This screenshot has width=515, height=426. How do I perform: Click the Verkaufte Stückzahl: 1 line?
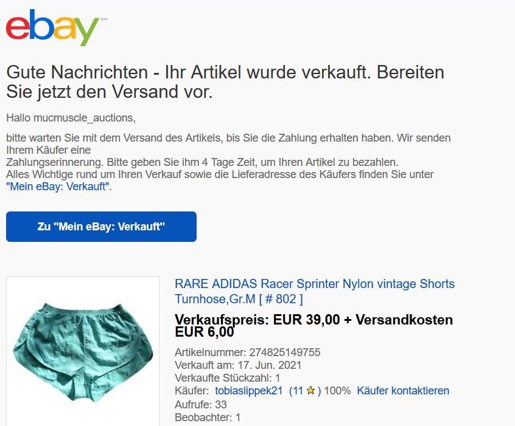click(x=227, y=378)
